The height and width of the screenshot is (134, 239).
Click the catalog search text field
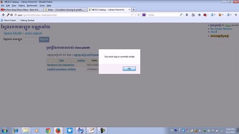tap(31, 39)
